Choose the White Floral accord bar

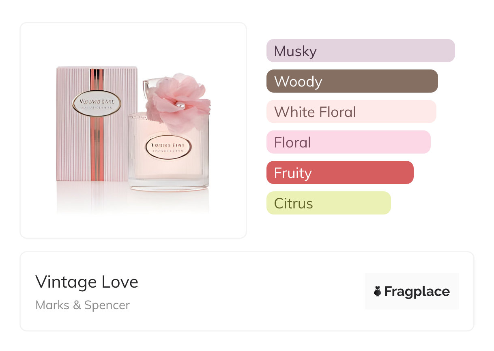tap(351, 112)
